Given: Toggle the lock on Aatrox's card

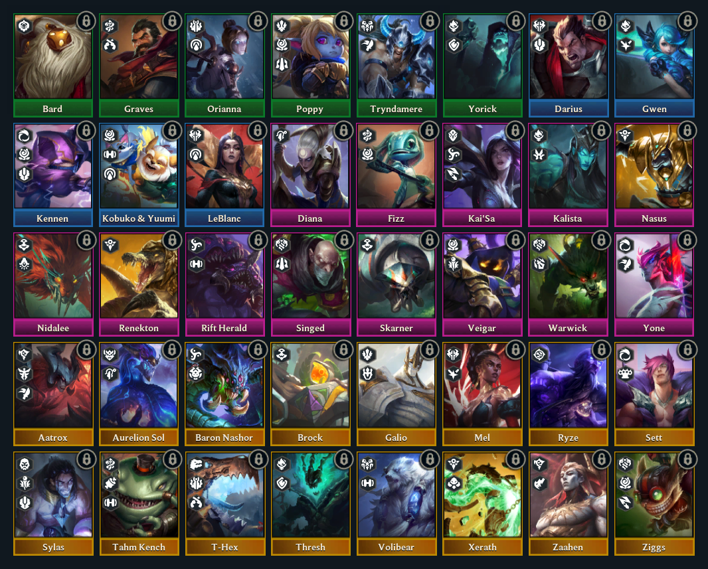Looking at the screenshot, I should (86, 350).
